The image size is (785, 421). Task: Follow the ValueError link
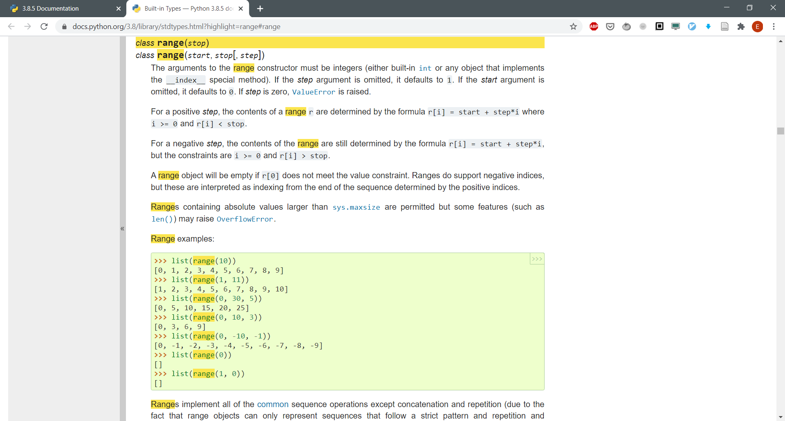pos(314,92)
